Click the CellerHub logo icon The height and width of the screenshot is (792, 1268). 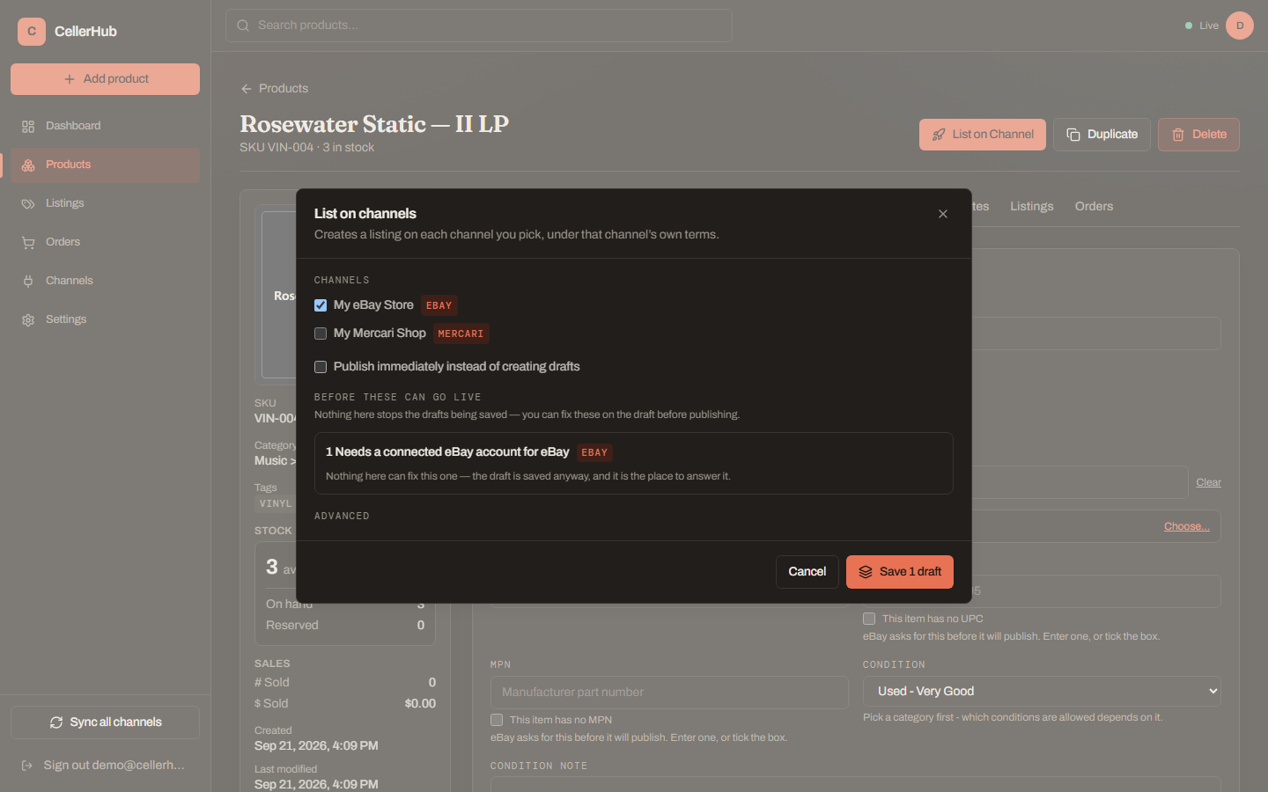(32, 31)
